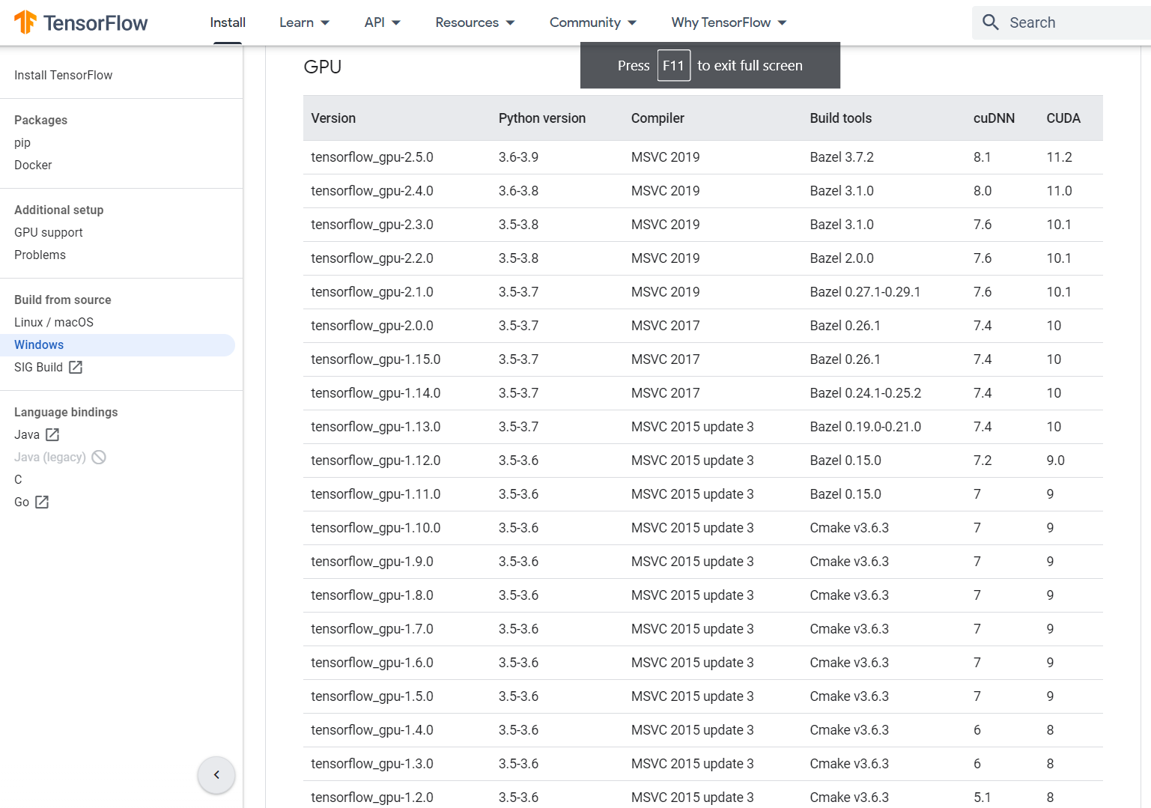Click the tensorflow_gpu-1.14.0 cell
This screenshot has height=808, width=1151.
click(x=376, y=393)
